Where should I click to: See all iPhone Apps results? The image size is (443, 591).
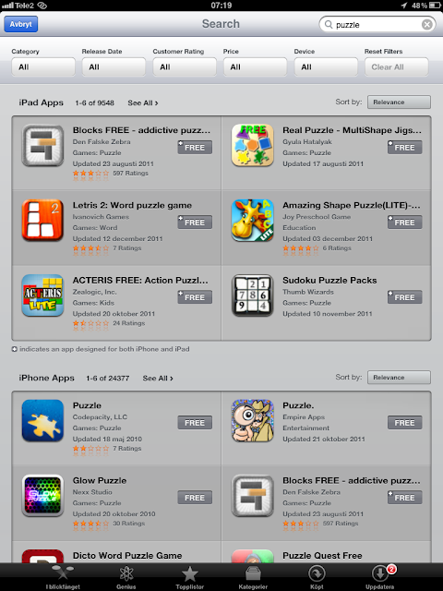pyautogui.click(x=158, y=378)
